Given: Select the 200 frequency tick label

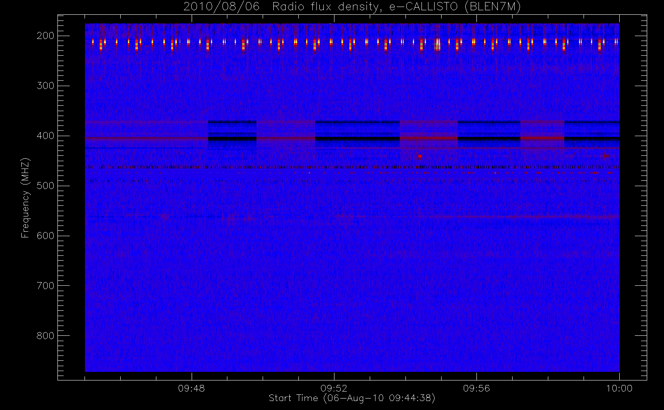Looking at the screenshot, I should (46, 36).
